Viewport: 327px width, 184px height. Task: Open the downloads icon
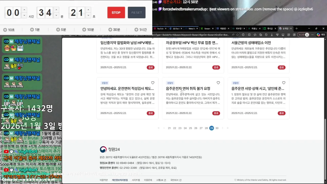272,35
